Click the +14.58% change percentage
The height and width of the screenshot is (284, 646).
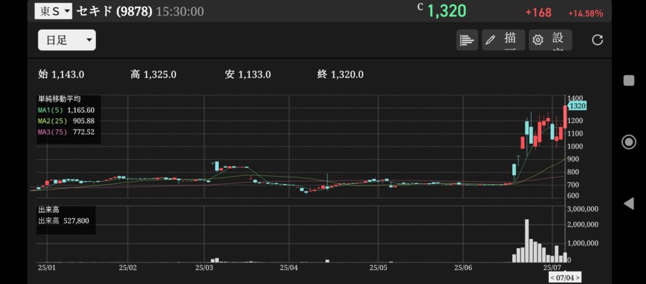[x=585, y=13]
